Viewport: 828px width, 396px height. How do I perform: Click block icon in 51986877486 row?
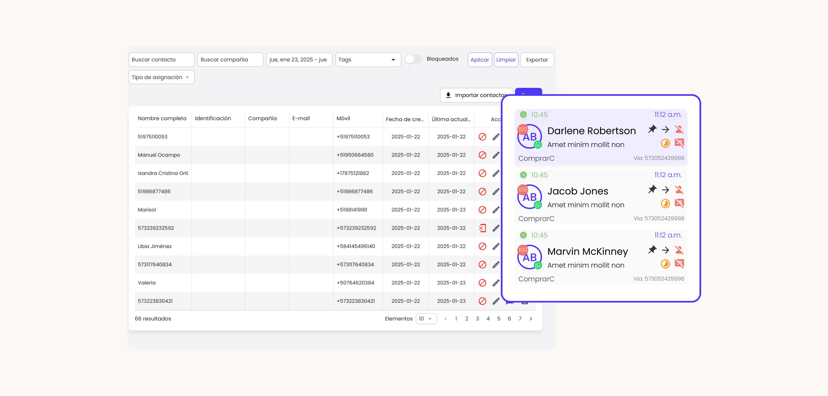click(x=482, y=192)
